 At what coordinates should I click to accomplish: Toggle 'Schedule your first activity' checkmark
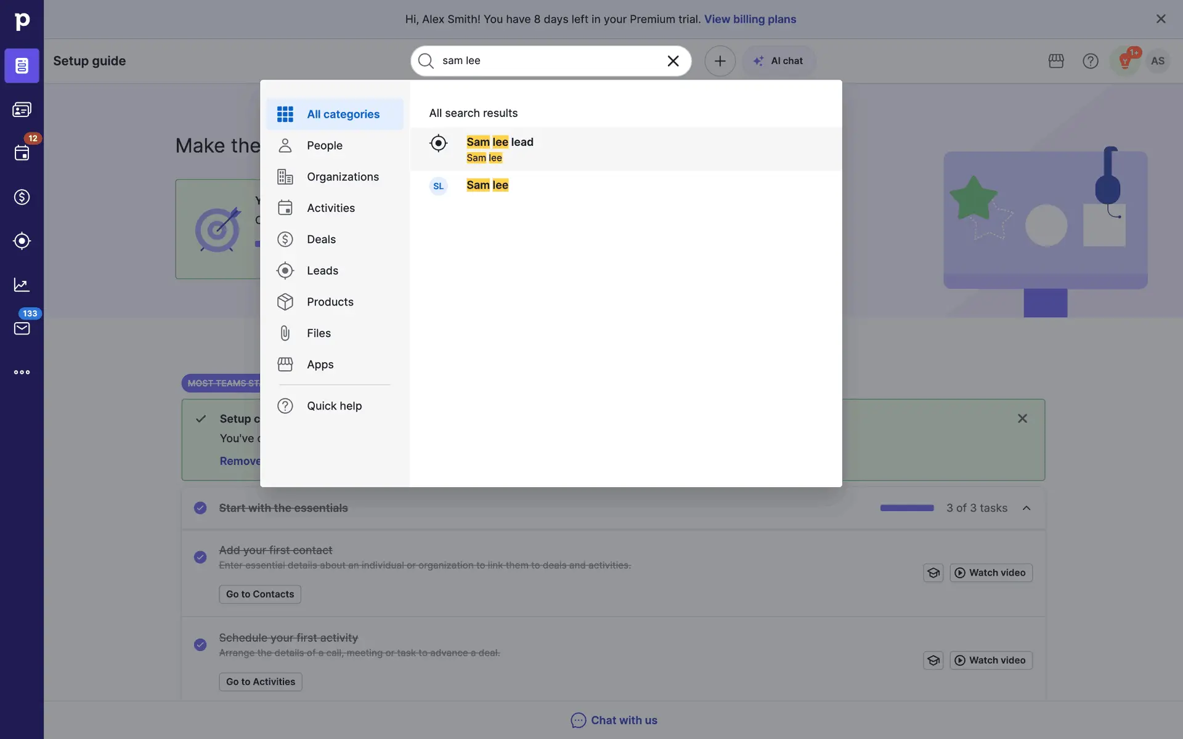tap(200, 645)
